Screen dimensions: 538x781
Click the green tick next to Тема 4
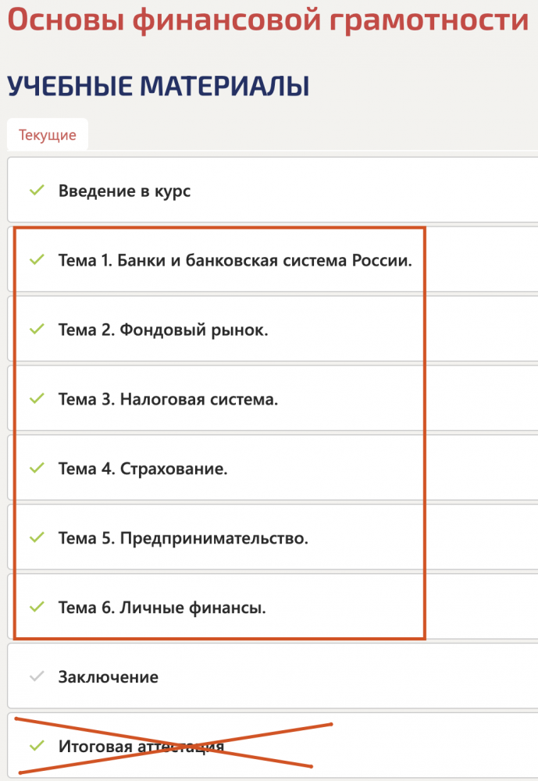tap(36, 469)
